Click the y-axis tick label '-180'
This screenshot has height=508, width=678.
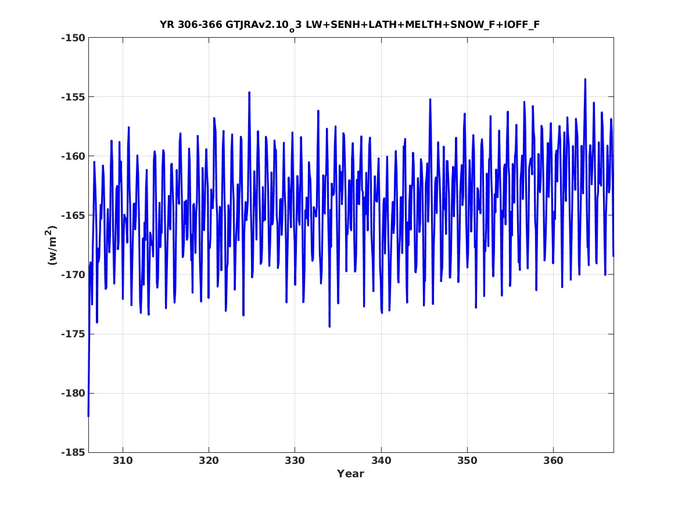[x=73, y=394]
